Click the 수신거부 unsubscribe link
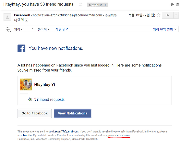 click(111, 15)
